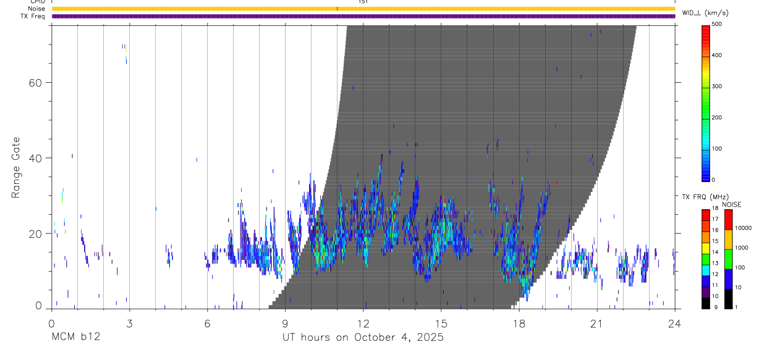This screenshot has width=759, height=350.
Task: Click the 500 tick on the width colorbar
Action: [x=718, y=24]
